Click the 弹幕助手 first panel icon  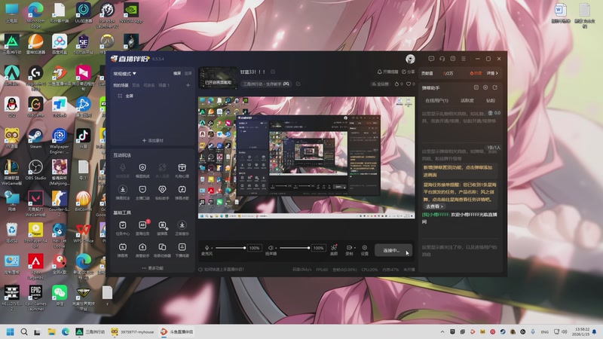476,87
